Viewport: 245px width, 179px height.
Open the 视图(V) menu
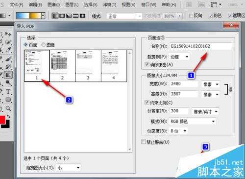[x=128, y=5]
